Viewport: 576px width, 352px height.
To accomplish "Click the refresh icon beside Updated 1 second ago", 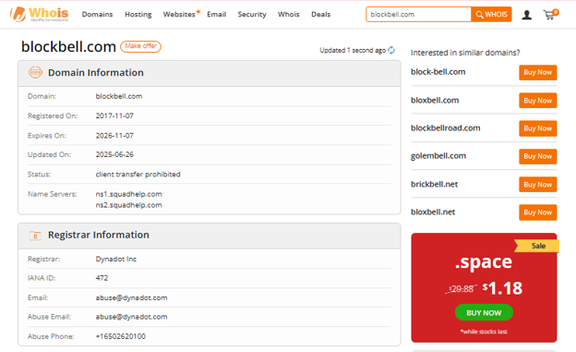I will point(391,50).
